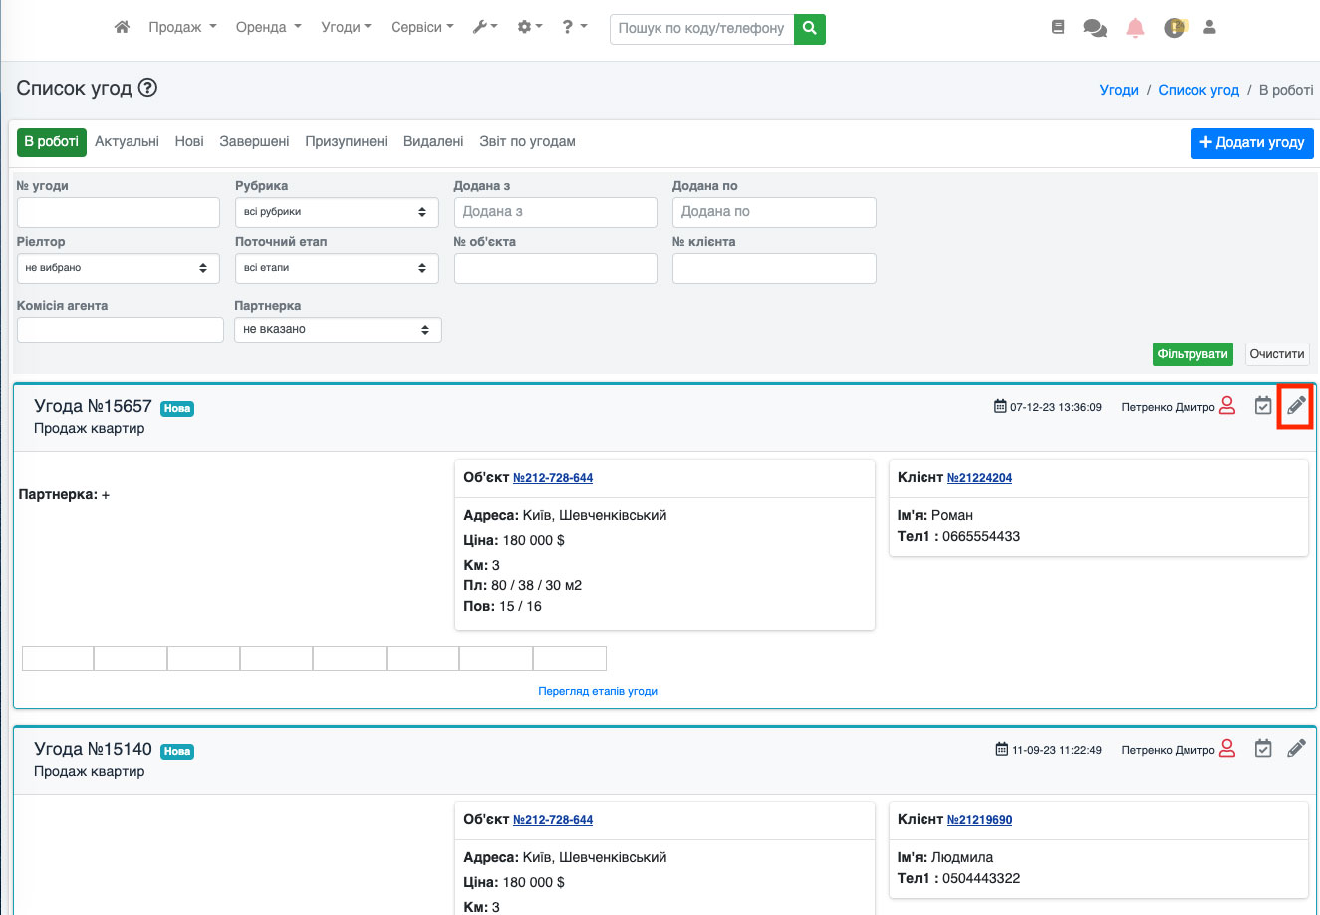This screenshot has height=915, width=1320.
Task: Click the Фільтрувати button
Action: click(1192, 354)
